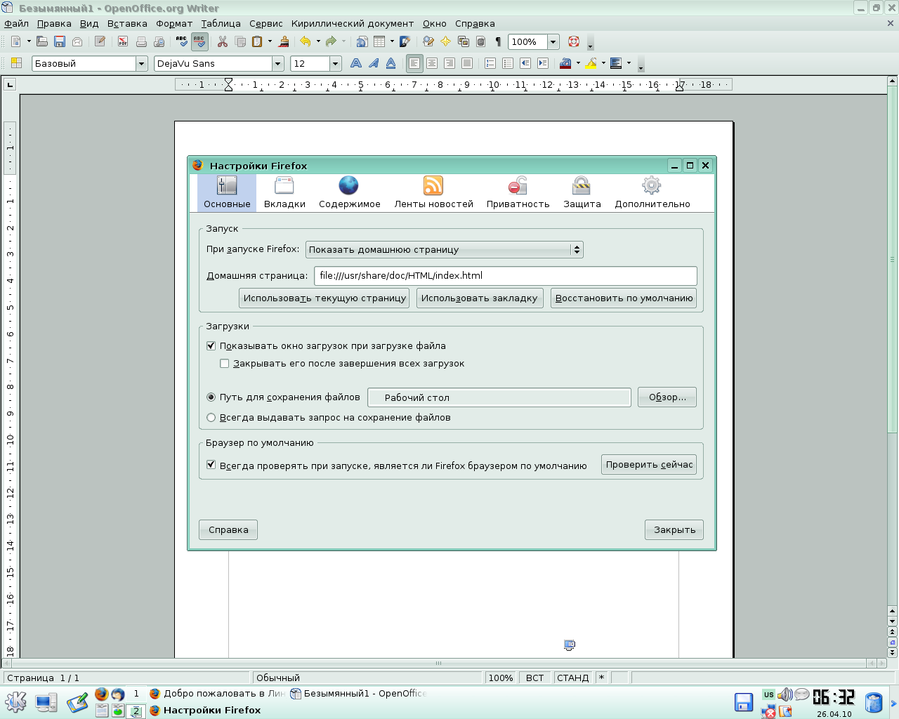Toggle Bold formatting in Writer
This screenshot has width=899, height=719.
coord(356,63)
